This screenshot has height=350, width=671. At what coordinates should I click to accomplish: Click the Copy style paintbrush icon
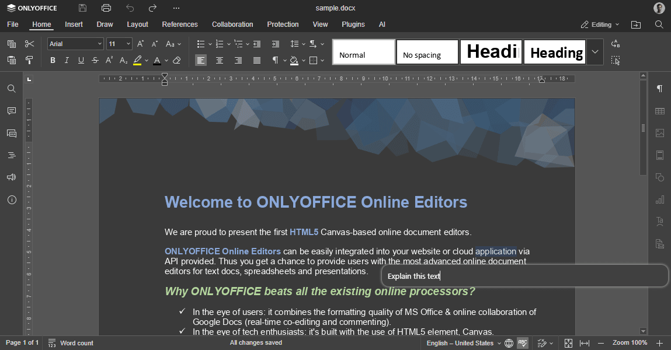click(29, 60)
